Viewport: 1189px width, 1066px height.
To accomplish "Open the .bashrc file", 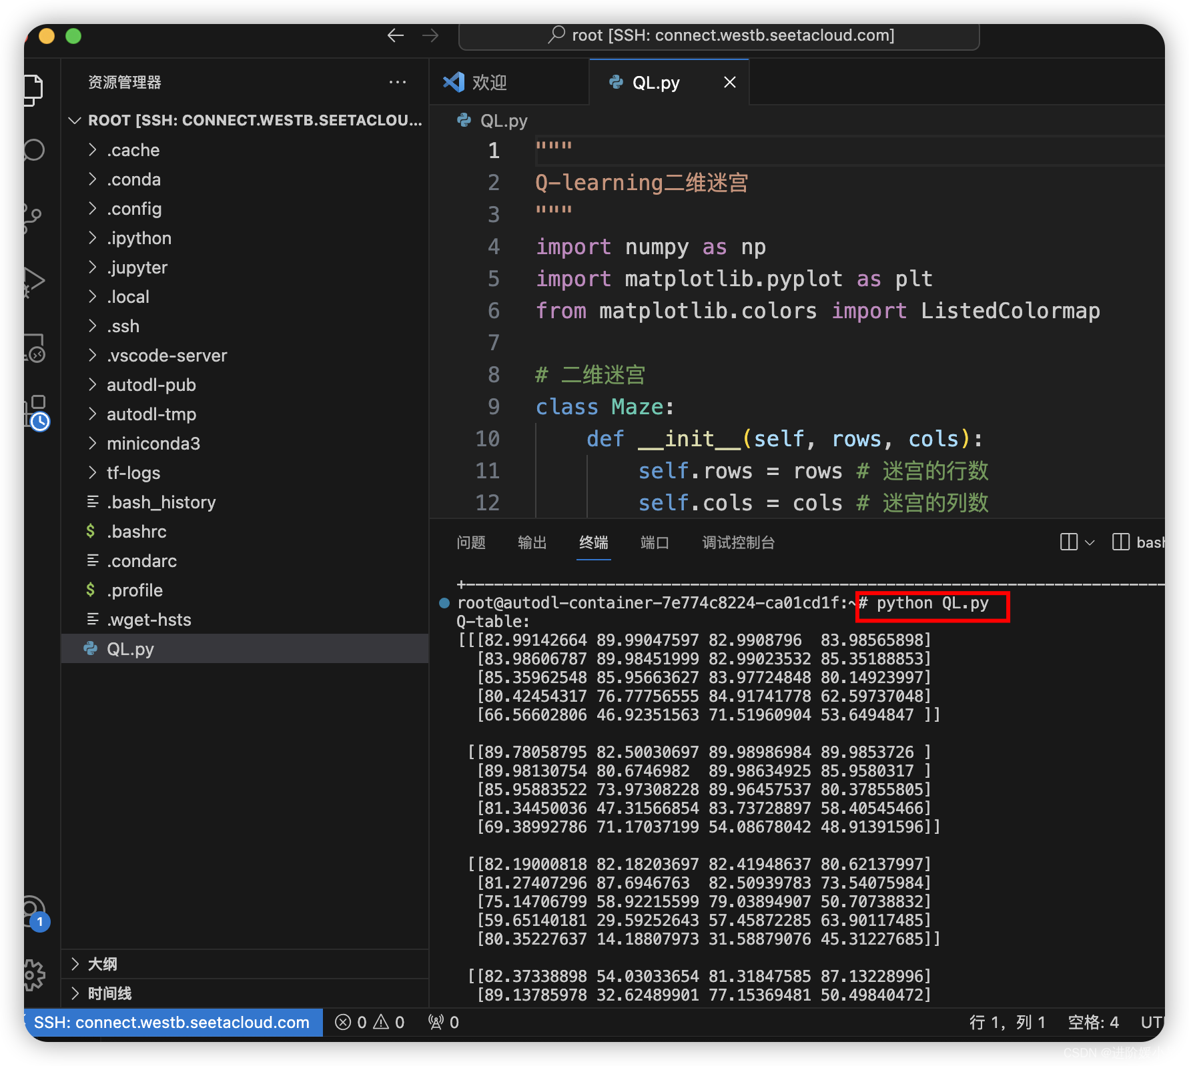I will click(246, 532).
